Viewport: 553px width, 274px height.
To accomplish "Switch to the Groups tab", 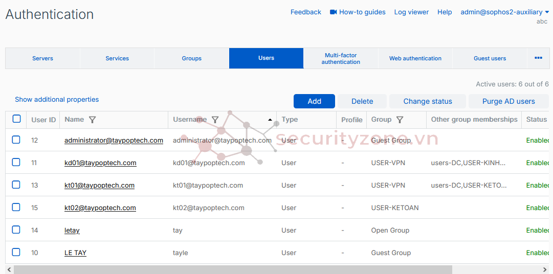I will coord(192,58).
